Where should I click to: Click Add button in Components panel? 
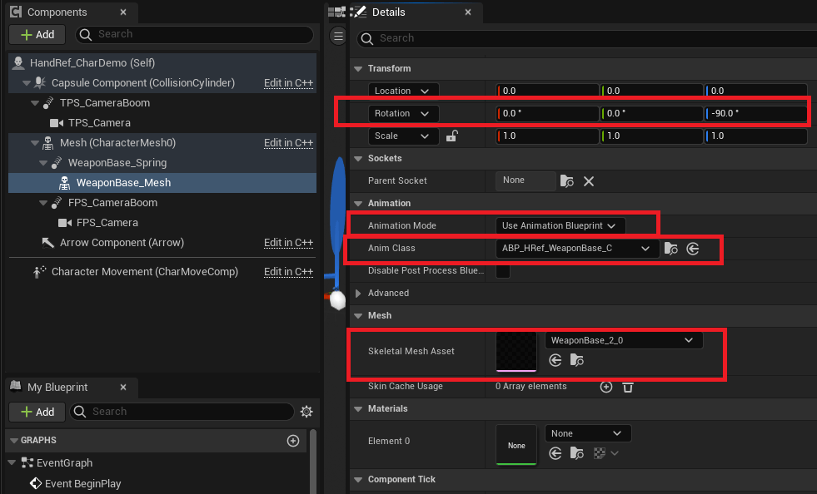point(37,34)
